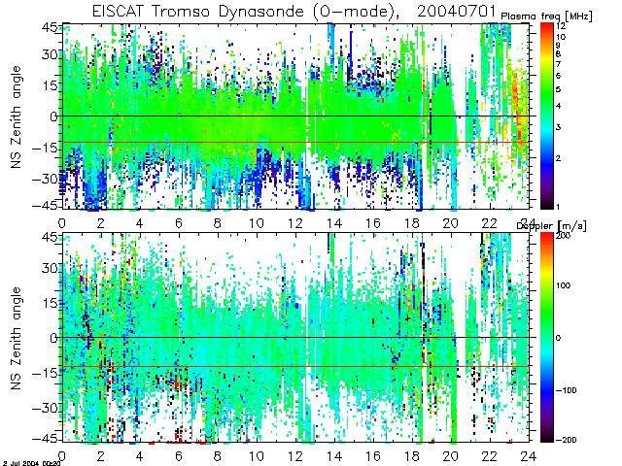Click '45' zenith angle tick on plasma frequency plot
This screenshot has width=622, height=466.
50,29
